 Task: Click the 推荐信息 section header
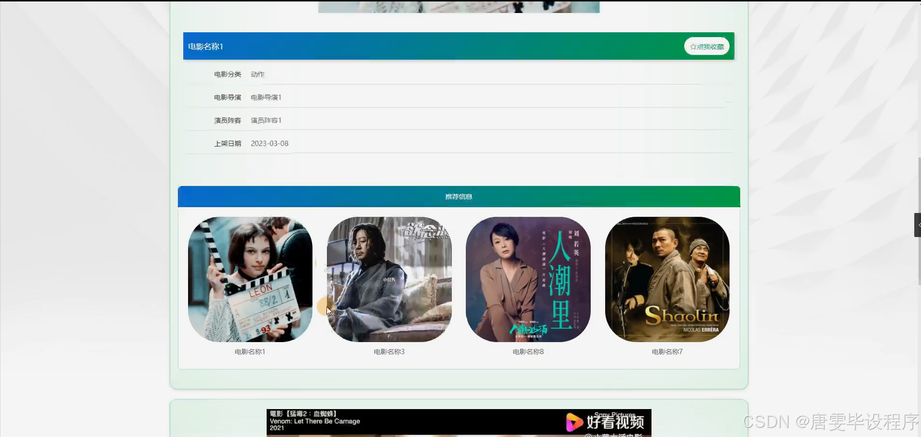tap(459, 197)
